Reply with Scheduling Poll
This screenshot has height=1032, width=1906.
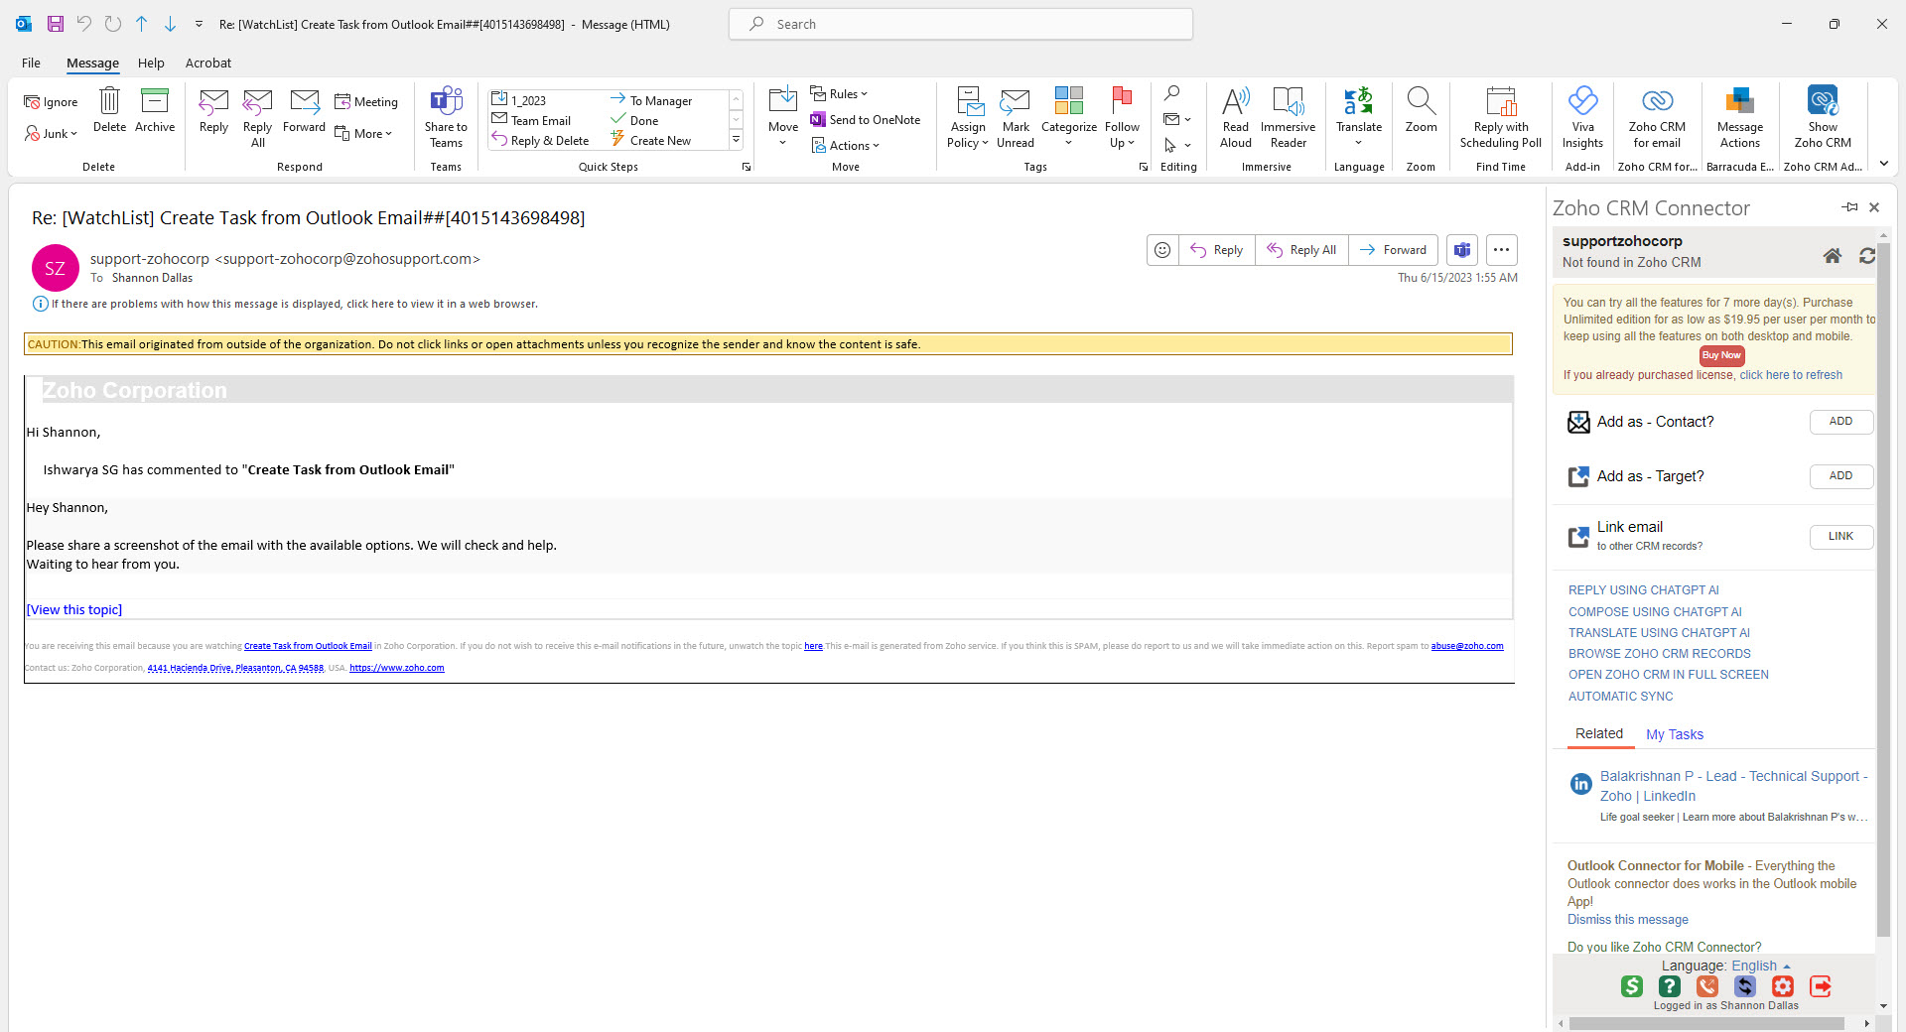pyautogui.click(x=1501, y=118)
